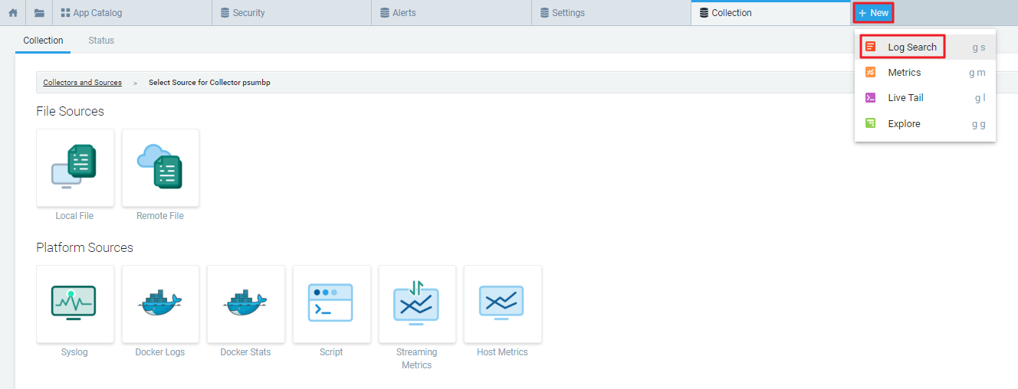Choose the Streaming Metrics source icon
Screen dimensions: 1018x389
tap(417, 304)
